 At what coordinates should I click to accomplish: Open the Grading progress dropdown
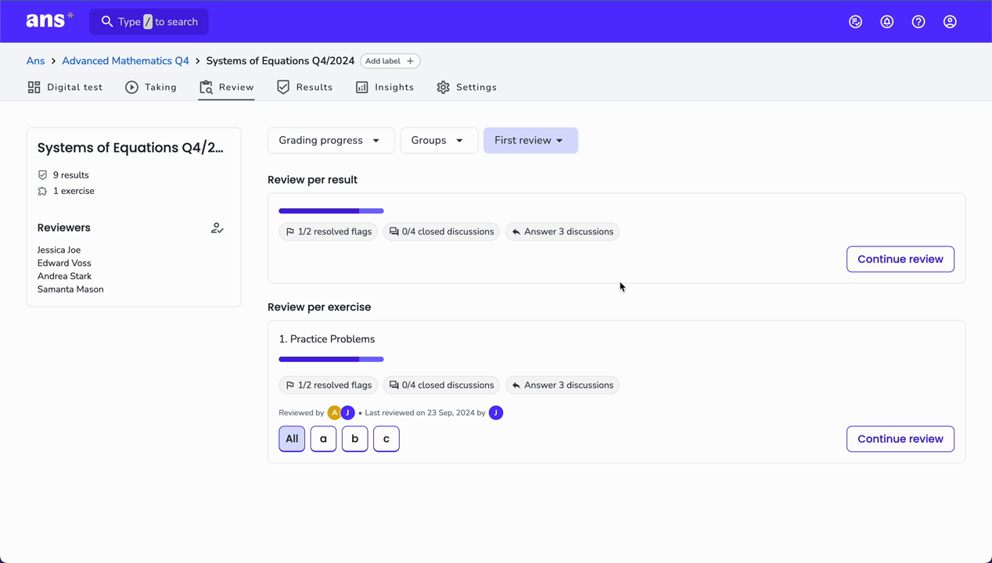coord(331,141)
